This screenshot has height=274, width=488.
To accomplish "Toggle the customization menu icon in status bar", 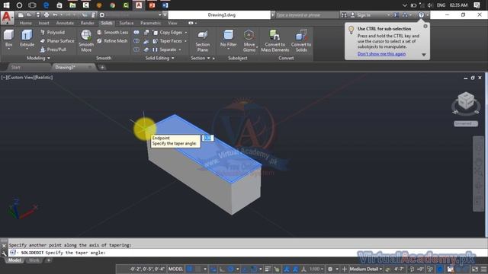I will (x=483, y=269).
